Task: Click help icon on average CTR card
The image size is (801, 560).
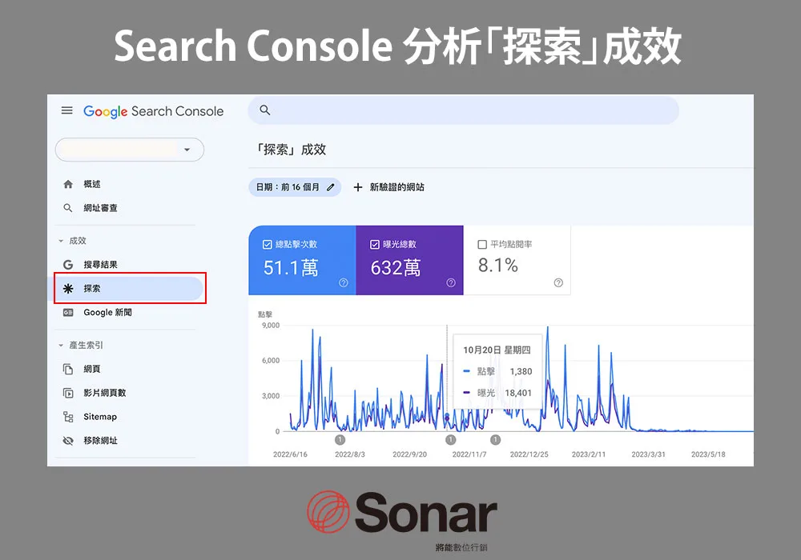Action: (558, 282)
